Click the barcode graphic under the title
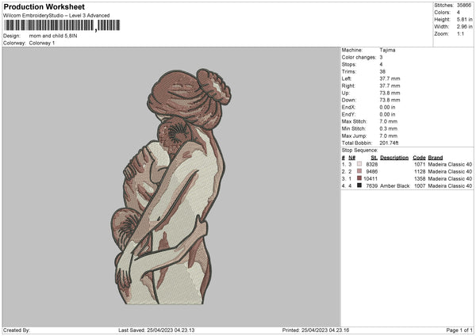This screenshot has width=476, height=336. click(x=62, y=25)
